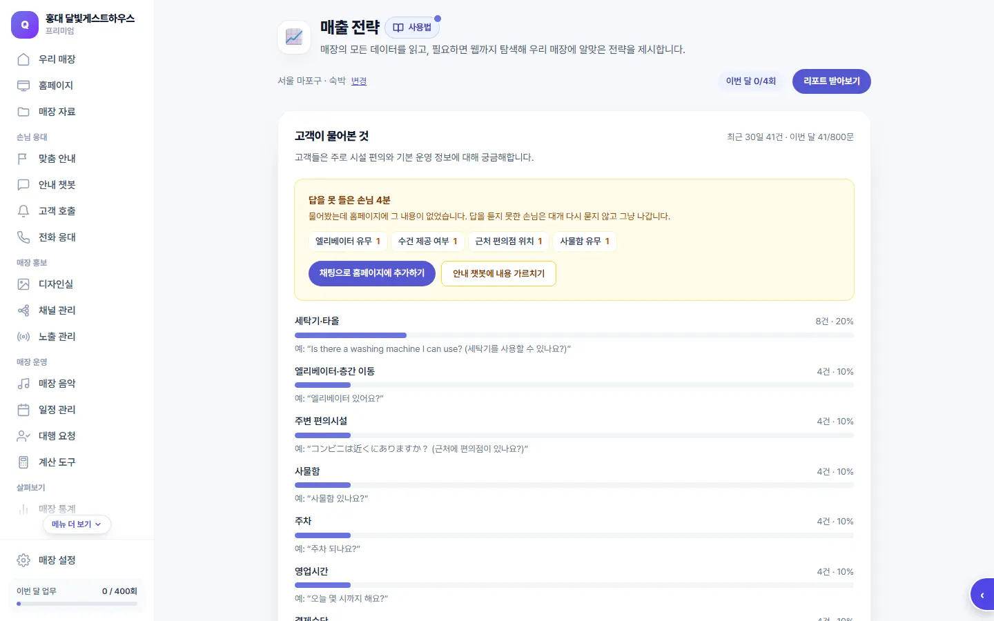The width and height of the screenshot is (994, 621).
Task: Select the 수건 제공 여부 chip
Action: [x=428, y=241]
